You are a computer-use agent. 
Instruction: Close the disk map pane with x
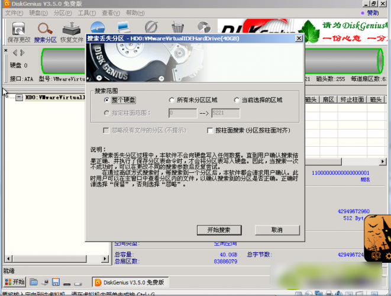pos(6,50)
